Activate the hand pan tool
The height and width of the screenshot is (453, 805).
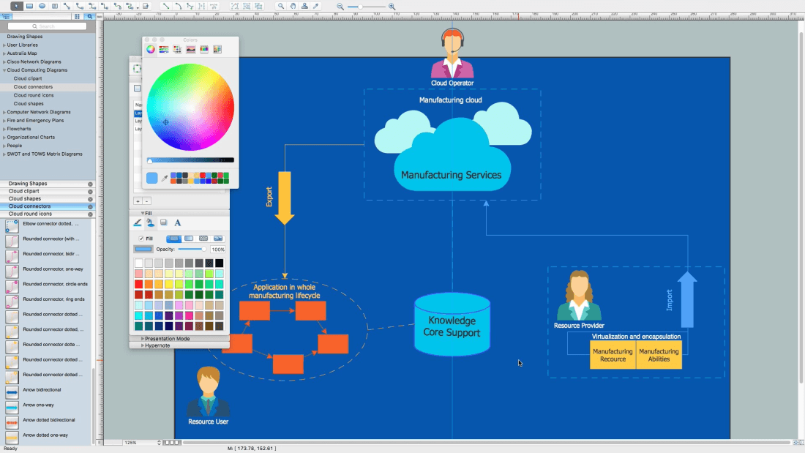pyautogui.click(x=293, y=6)
